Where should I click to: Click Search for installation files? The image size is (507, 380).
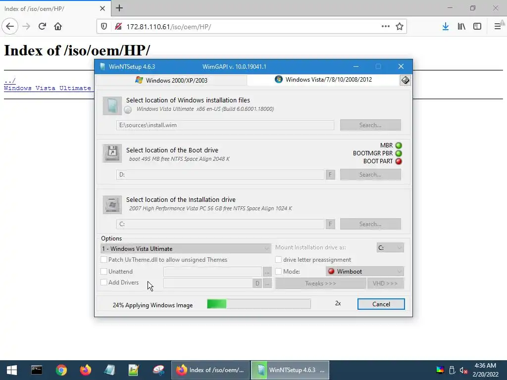point(370,125)
